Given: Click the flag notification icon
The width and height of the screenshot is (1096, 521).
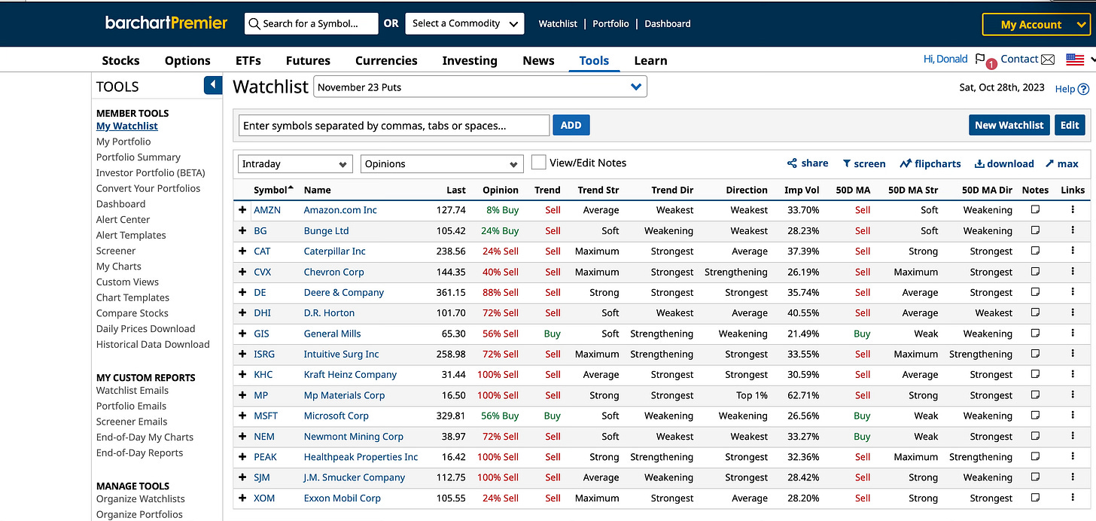Looking at the screenshot, I should [980, 59].
